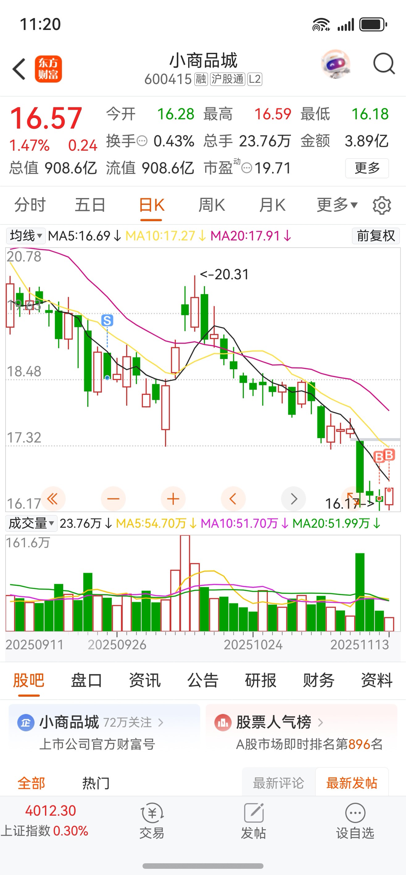This screenshot has width=406, height=875.
Task: Tap the blue S sell marker
Action: click(107, 320)
